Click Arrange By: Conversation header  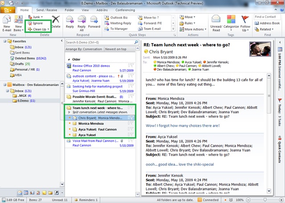coord(84,49)
